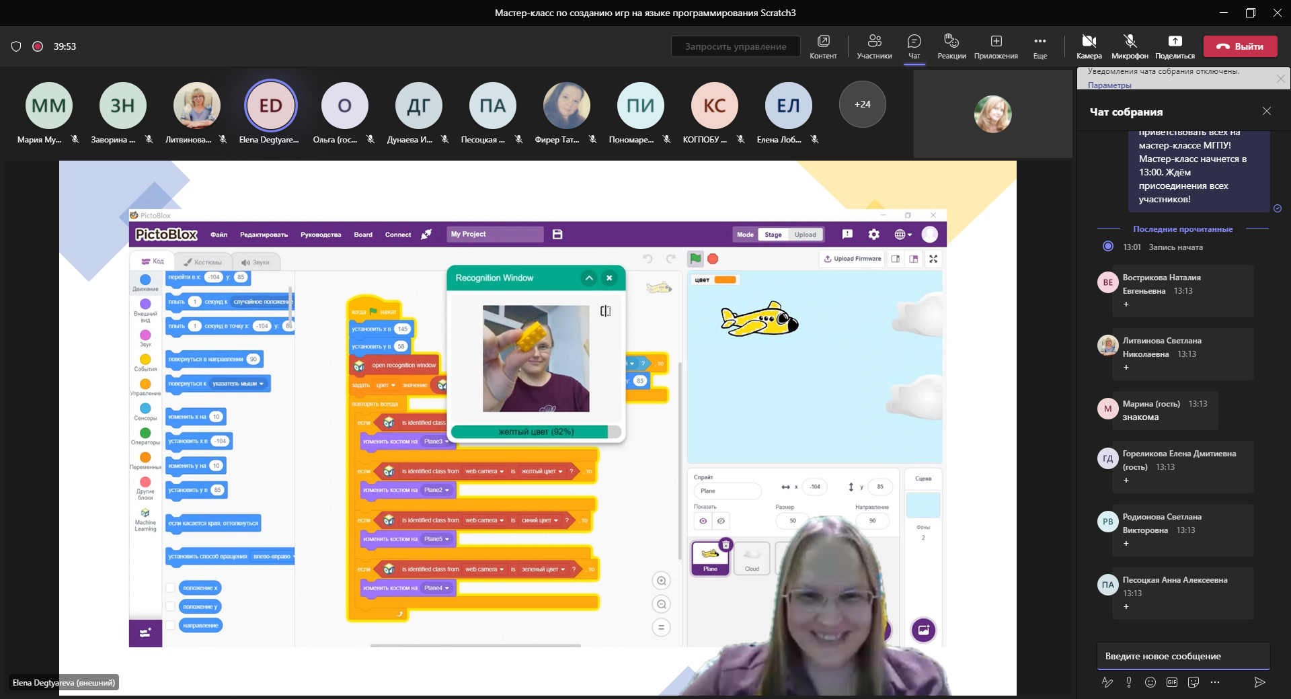
Task: Open the GIF picker in chat
Action: 1172,682
